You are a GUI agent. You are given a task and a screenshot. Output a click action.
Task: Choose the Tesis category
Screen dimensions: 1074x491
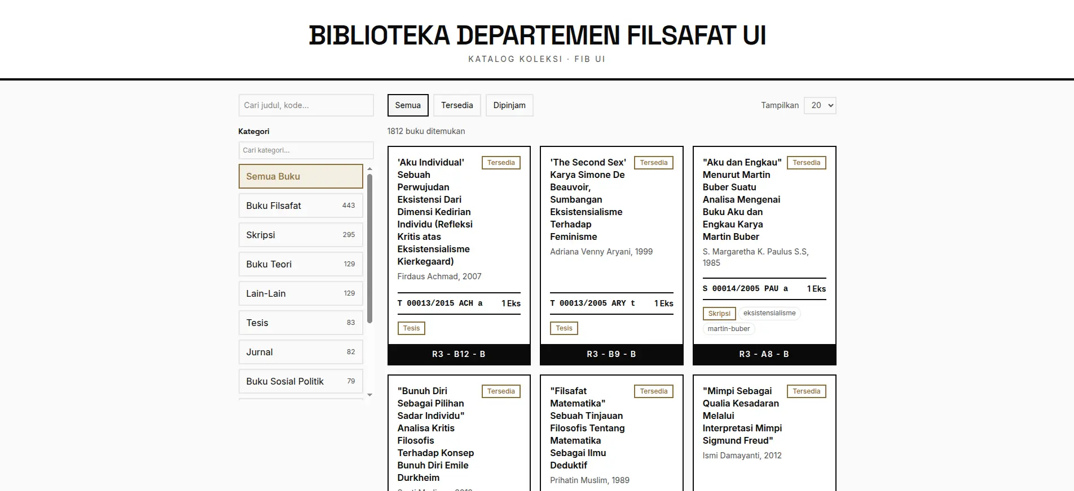[x=301, y=323]
